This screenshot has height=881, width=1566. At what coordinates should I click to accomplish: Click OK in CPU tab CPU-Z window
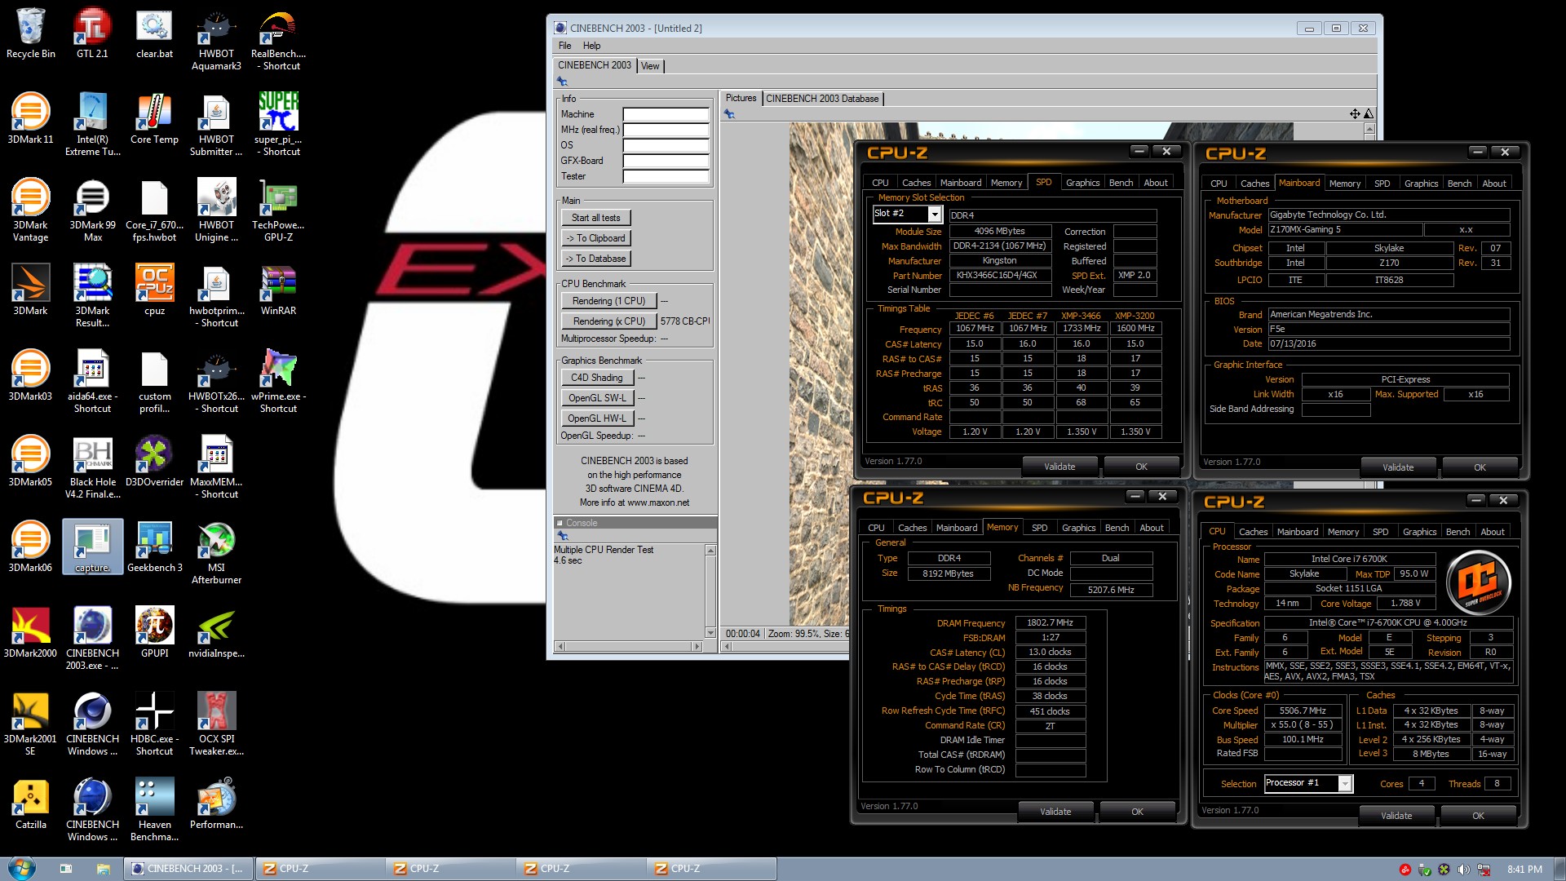(1478, 816)
